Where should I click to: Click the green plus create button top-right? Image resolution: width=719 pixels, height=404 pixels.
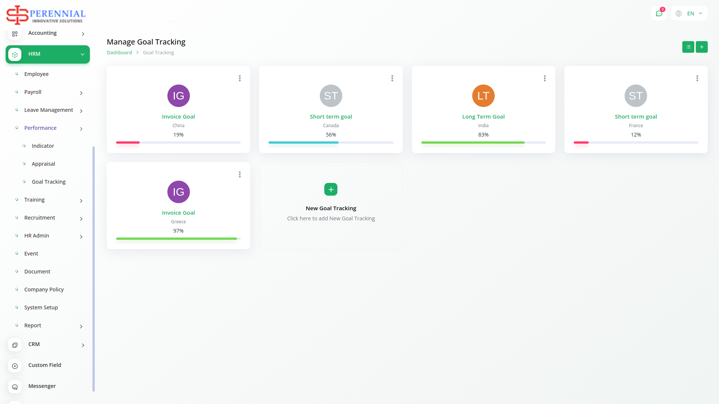[701, 47]
